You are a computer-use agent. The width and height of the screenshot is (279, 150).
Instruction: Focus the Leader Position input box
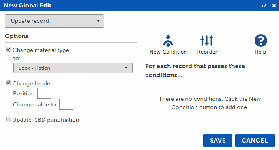pos(44,93)
